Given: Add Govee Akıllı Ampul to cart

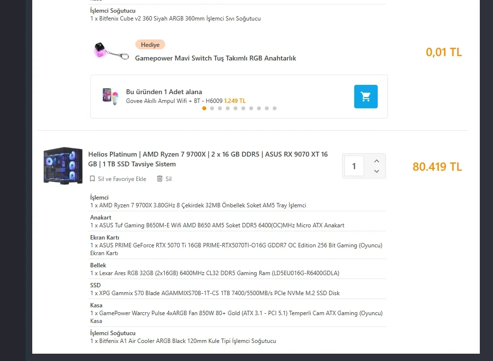Looking at the screenshot, I should coord(365,97).
